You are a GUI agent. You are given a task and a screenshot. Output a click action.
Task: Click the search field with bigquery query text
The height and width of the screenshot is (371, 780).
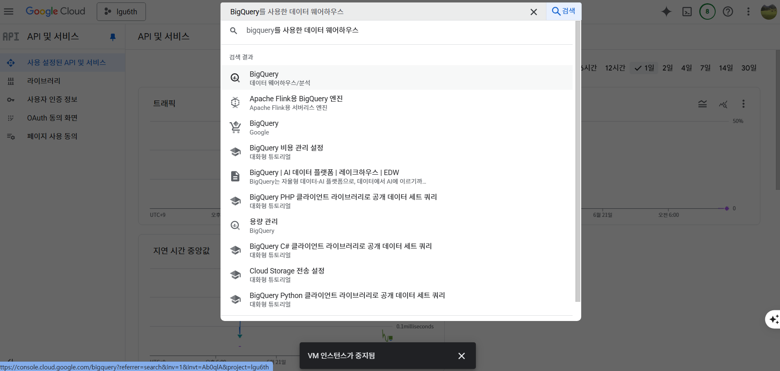pos(383,11)
